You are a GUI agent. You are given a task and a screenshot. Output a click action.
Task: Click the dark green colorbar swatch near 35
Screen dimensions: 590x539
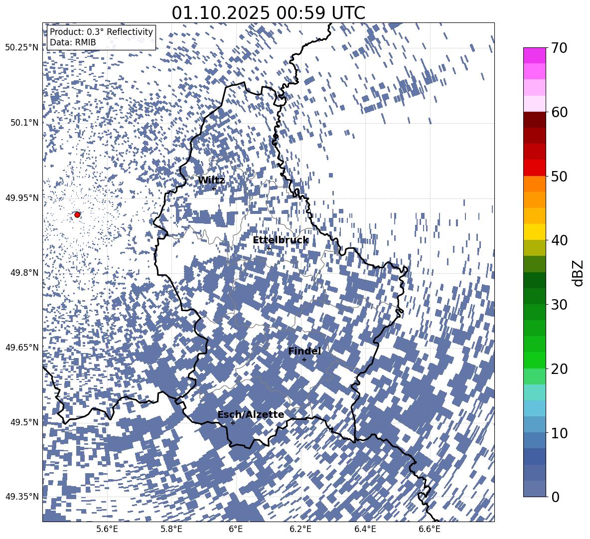pyautogui.click(x=535, y=280)
